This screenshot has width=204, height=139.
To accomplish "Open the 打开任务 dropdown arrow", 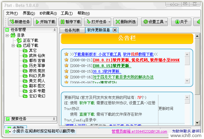I will (109, 22).
